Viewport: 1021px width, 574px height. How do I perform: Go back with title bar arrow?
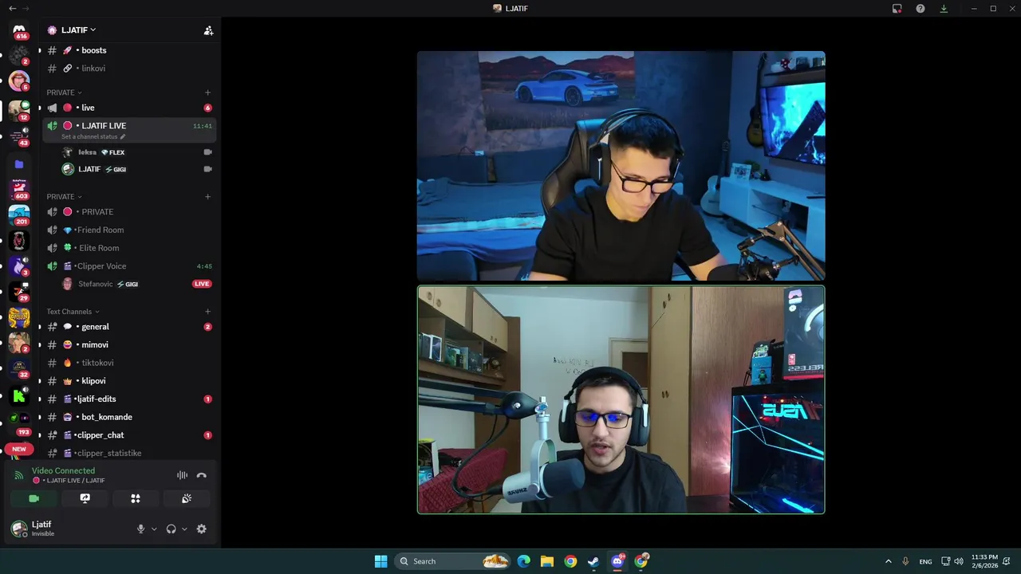click(x=12, y=8)
